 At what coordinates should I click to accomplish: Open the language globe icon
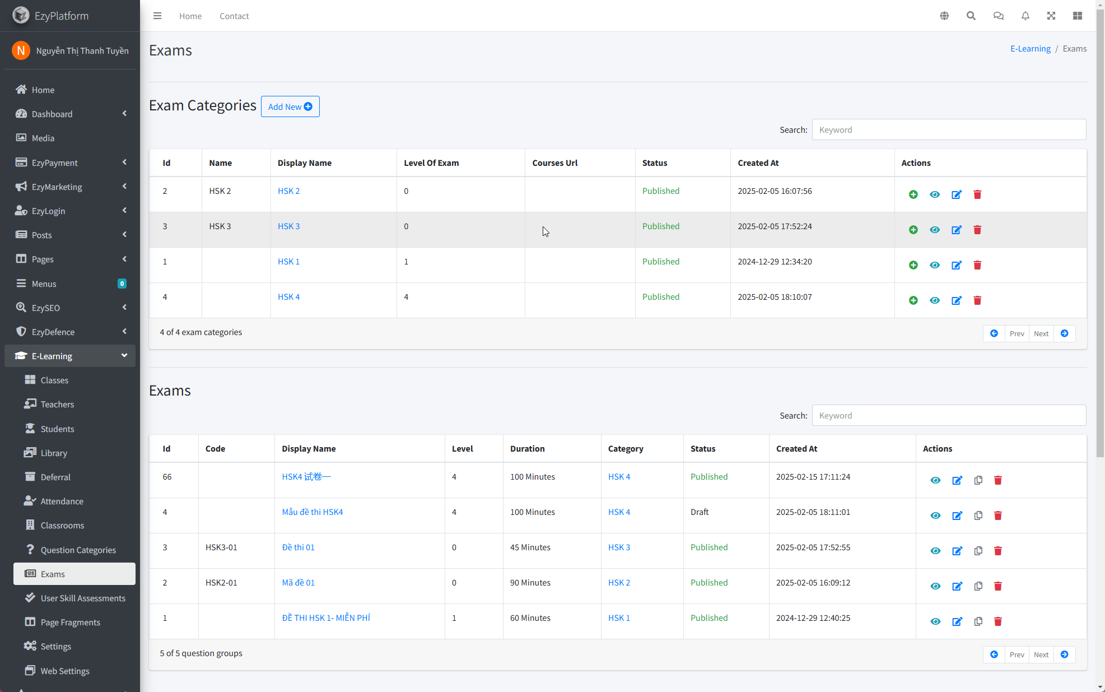coord(944,16)
